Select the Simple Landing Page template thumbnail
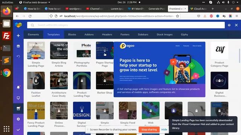The image size is (241, 135). click(36, 50)
